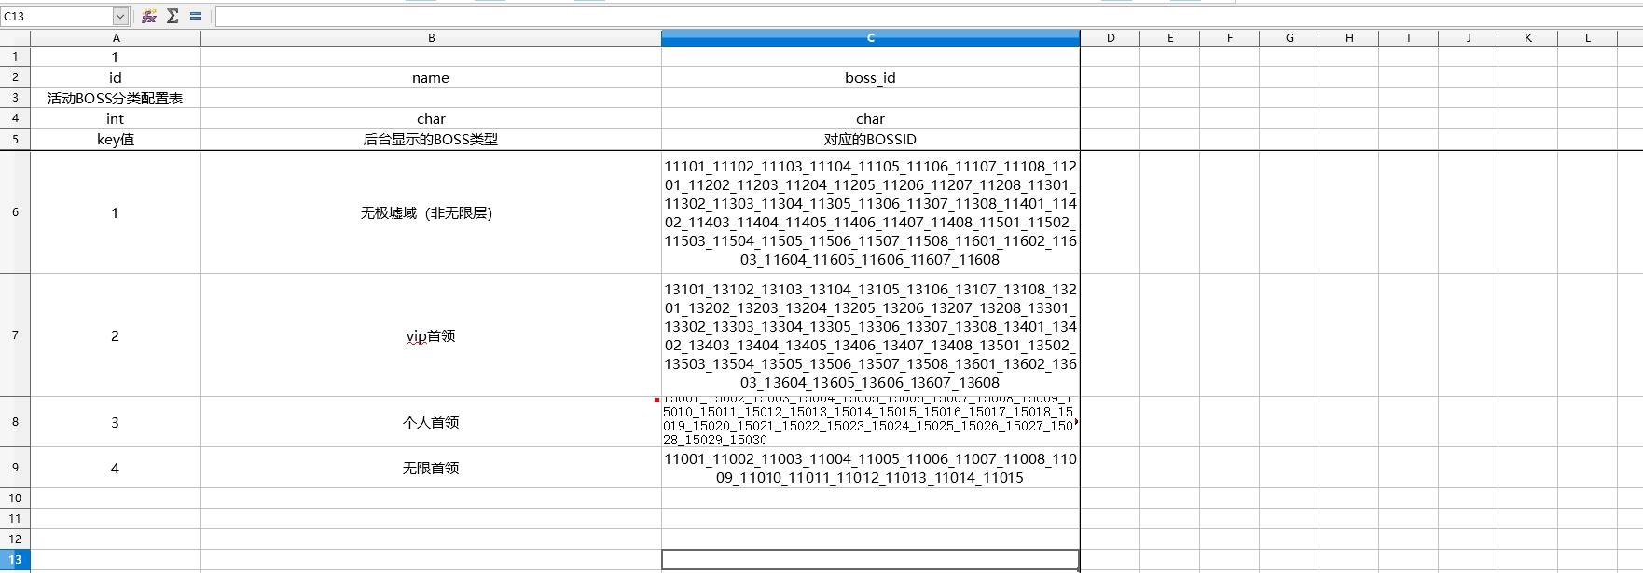Click cell containing 'name'

pyautogui.click(x=431, y=77)
